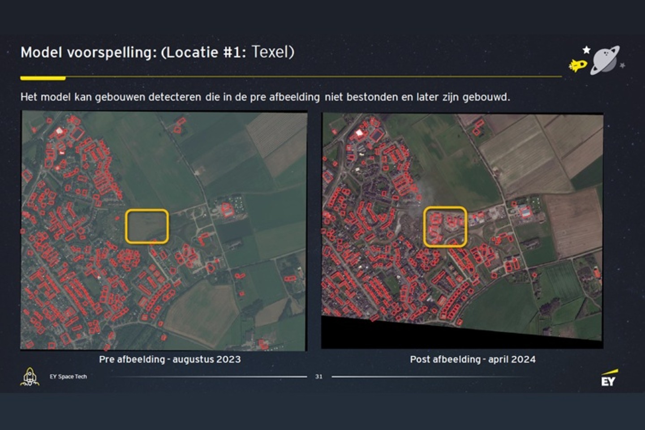Click the thin gold line under the title
The width and height of the screenshot is (645, 430).
point(314,77)
